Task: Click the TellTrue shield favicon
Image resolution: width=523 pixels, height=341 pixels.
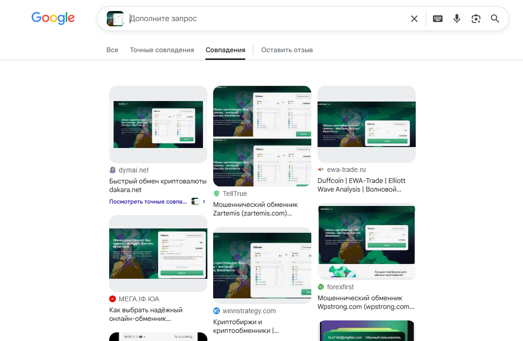Action: coord(216,193)
